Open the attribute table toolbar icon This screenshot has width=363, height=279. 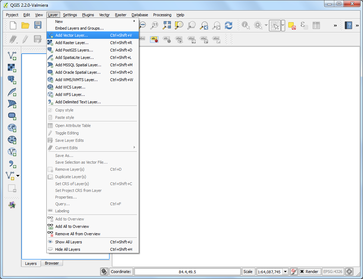click(316, 25)
